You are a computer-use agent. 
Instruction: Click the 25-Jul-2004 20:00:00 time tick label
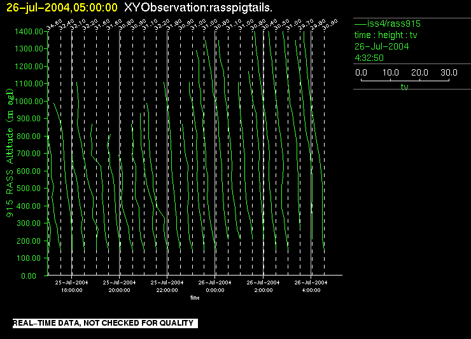pos(119,286)
